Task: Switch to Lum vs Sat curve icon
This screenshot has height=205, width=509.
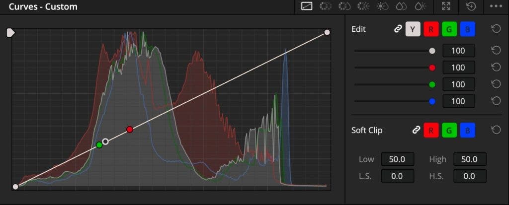Action: tap(382, 6)
